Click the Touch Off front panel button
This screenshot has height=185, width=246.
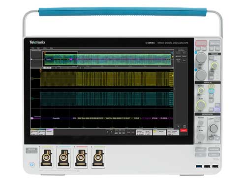[x=200, y=149]
